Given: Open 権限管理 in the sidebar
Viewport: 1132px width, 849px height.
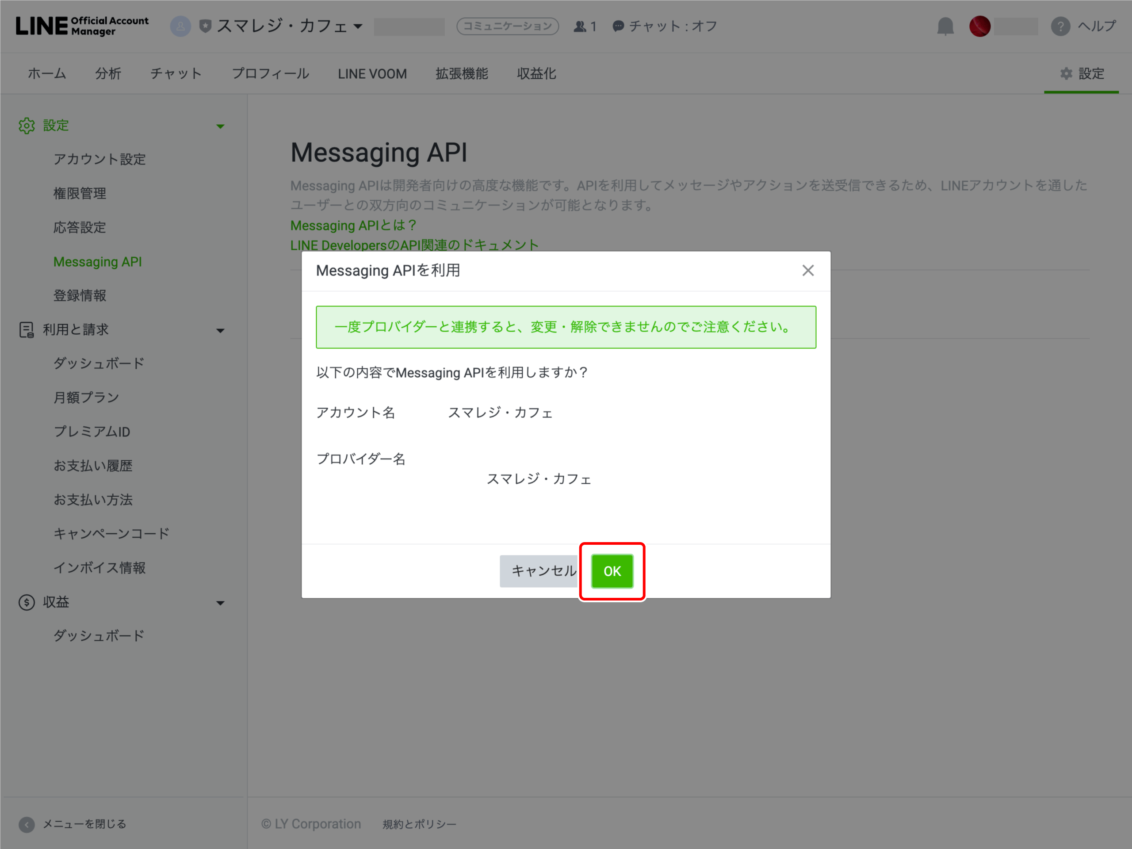Looking at the screenshot, I should (80, 193).
